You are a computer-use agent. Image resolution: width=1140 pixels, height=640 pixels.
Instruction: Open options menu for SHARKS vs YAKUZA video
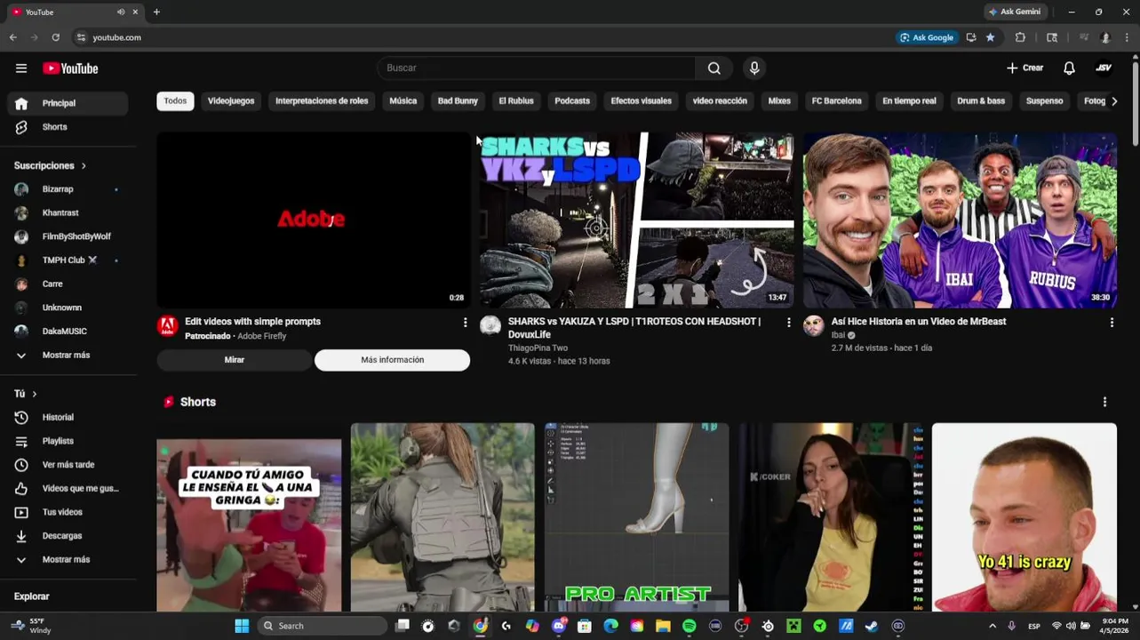[x=788, y=323]
